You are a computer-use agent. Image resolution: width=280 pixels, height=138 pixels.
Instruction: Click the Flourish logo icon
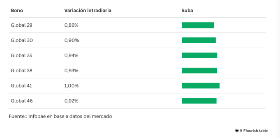pyautogui.click(x=237, y=131)
